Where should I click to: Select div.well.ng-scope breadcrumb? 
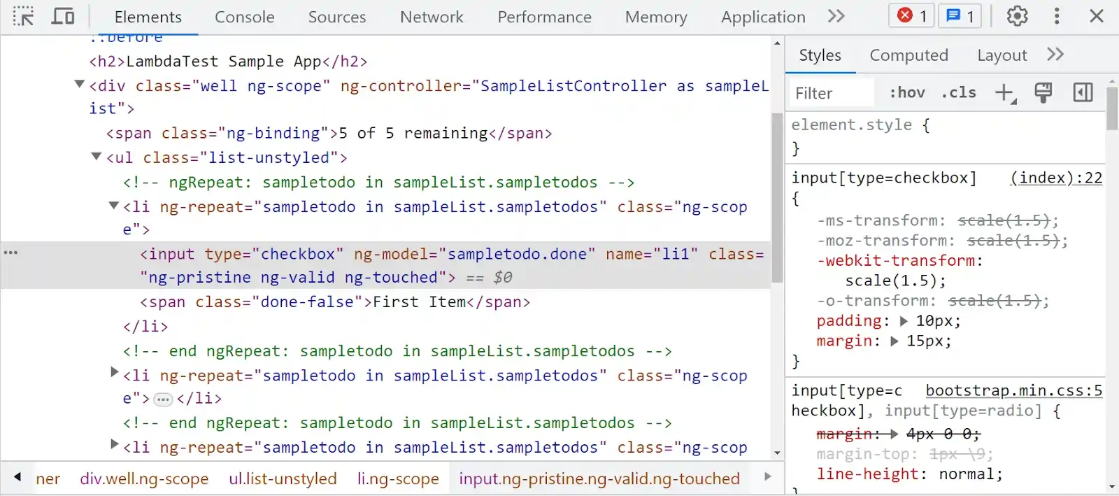point(144,479)
